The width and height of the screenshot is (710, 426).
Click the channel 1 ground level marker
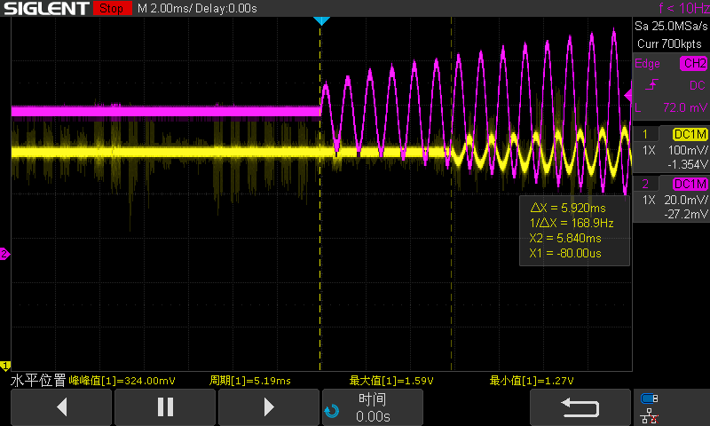pyautogui.click(x=5, y=366)
